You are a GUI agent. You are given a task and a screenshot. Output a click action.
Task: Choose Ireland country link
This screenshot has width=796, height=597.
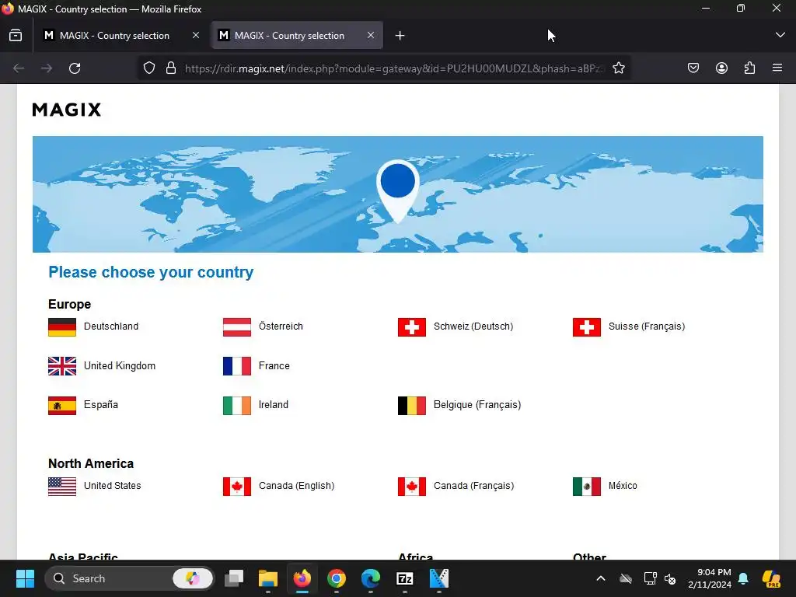pyautogui.click(x=273, y=404)
